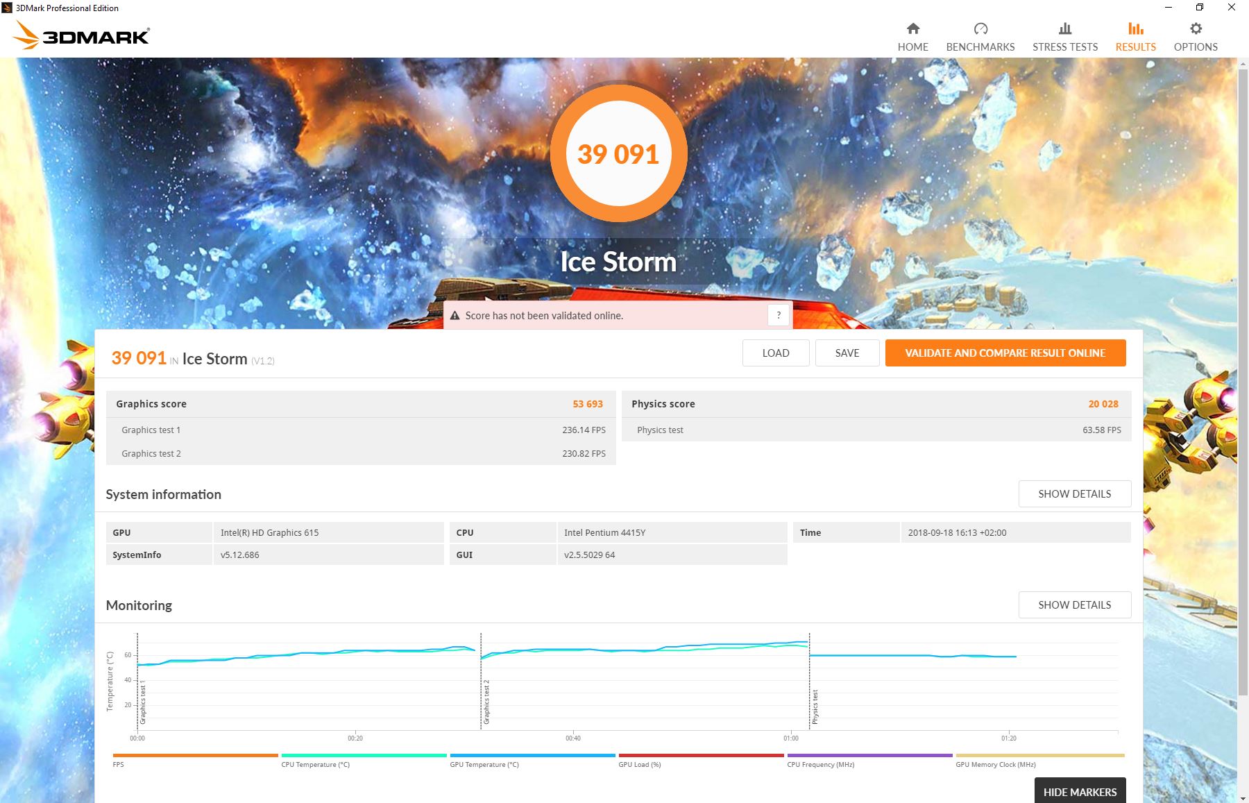Open the HOME tab
The image size is (1249, 803).
(x=912, y=37)
